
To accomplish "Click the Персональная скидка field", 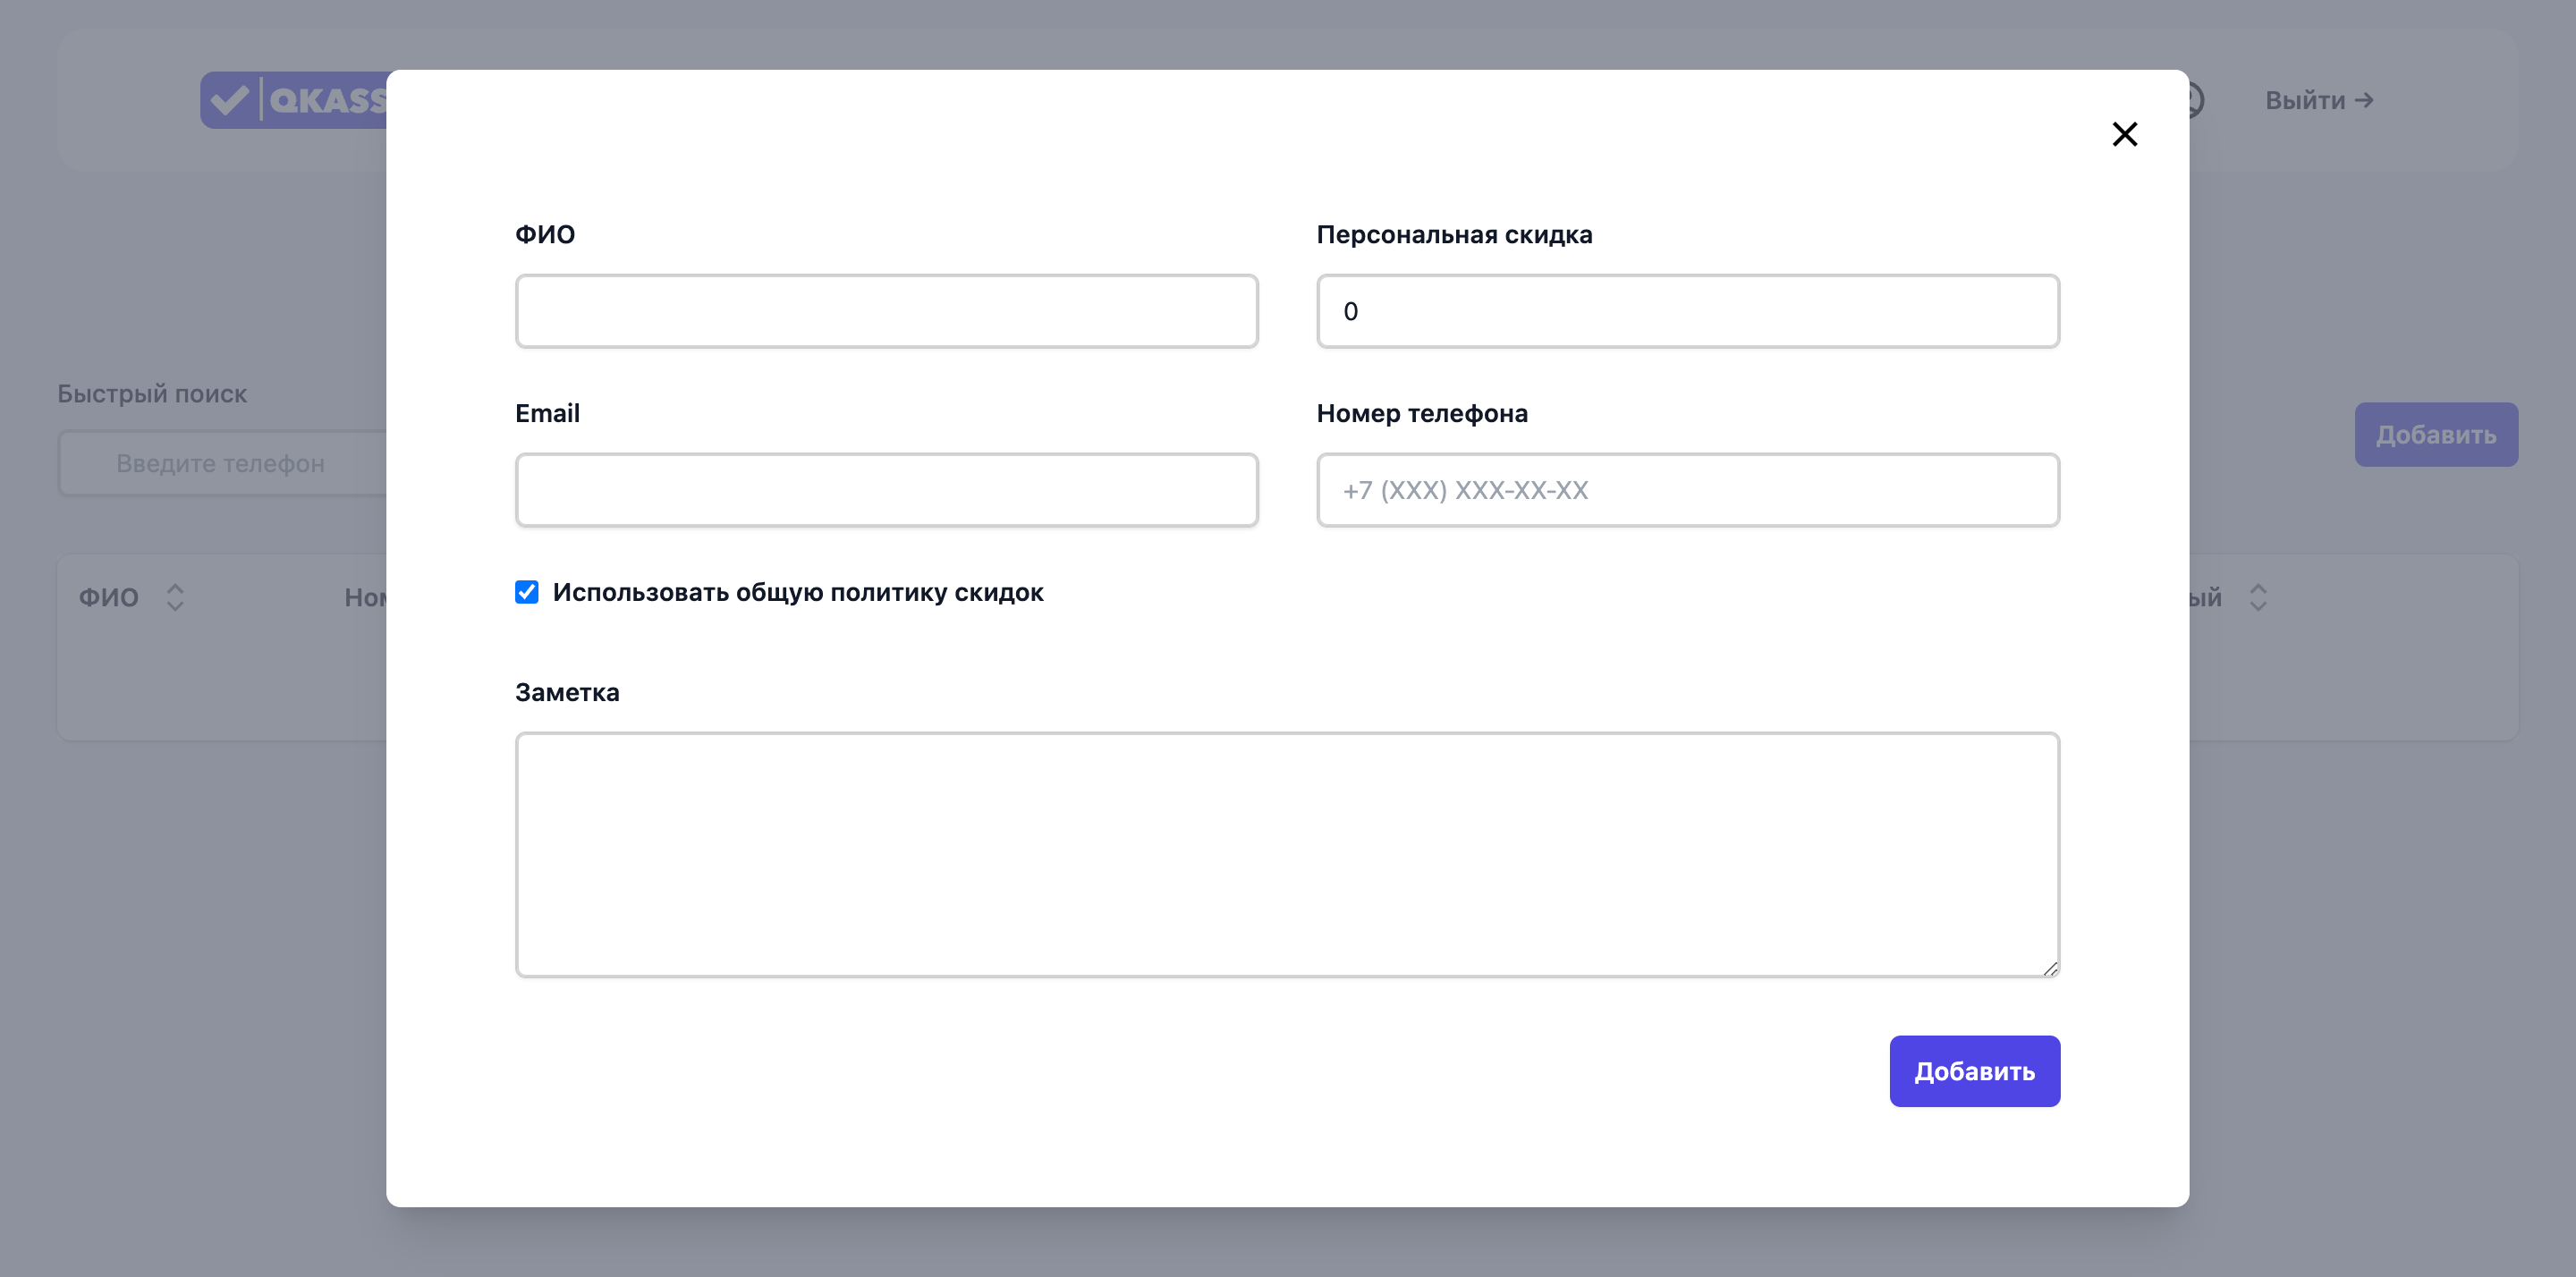I will tap(1687, 311).
